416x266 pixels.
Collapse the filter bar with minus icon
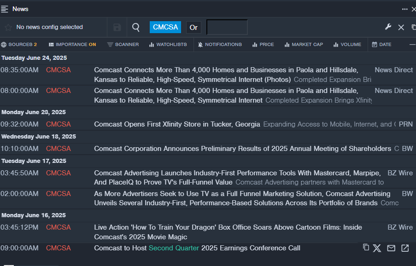click(413, 45)
